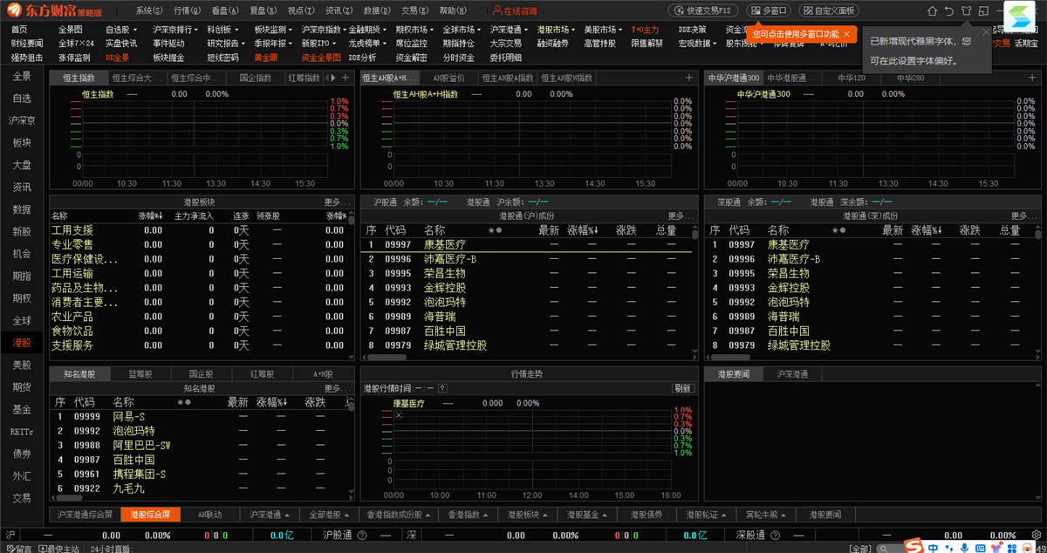
Task: Expand the 板块监测 dropdown
Action: click(x=274, y=30)
